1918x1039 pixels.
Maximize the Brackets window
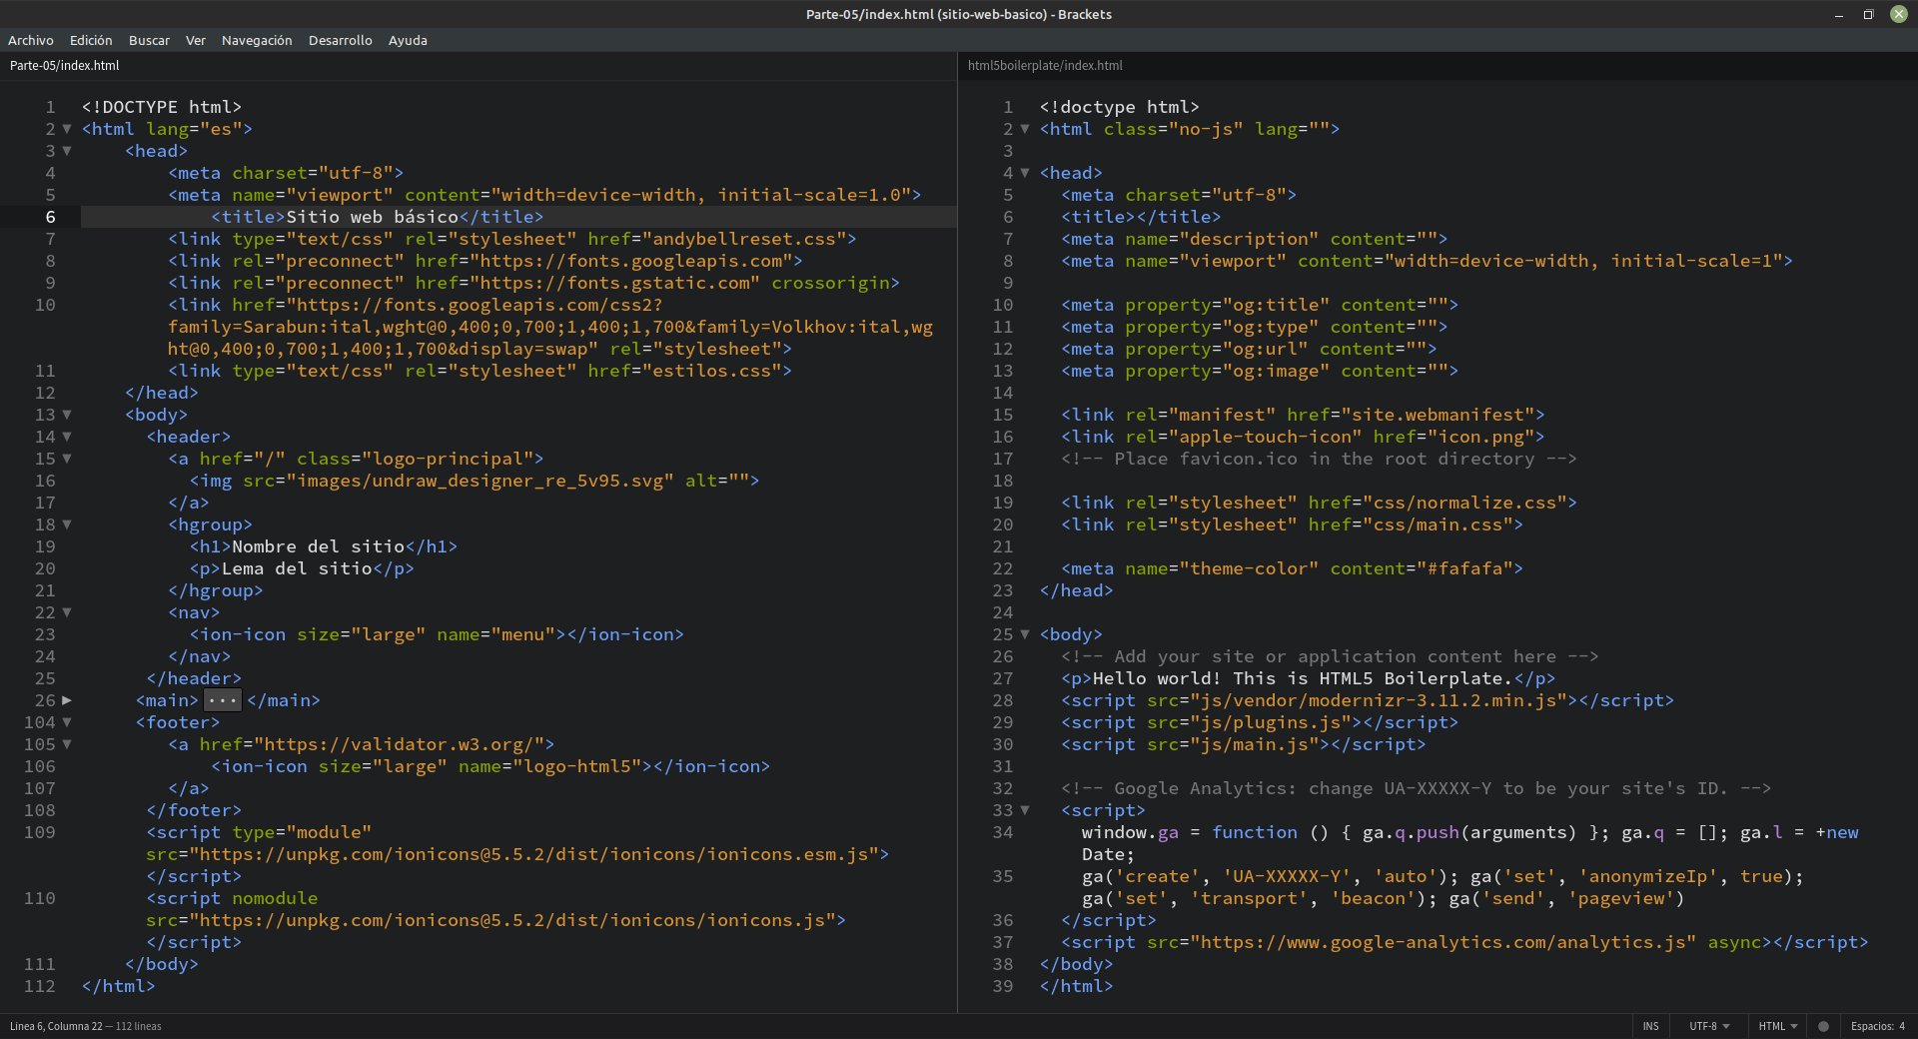[1868, 14]
